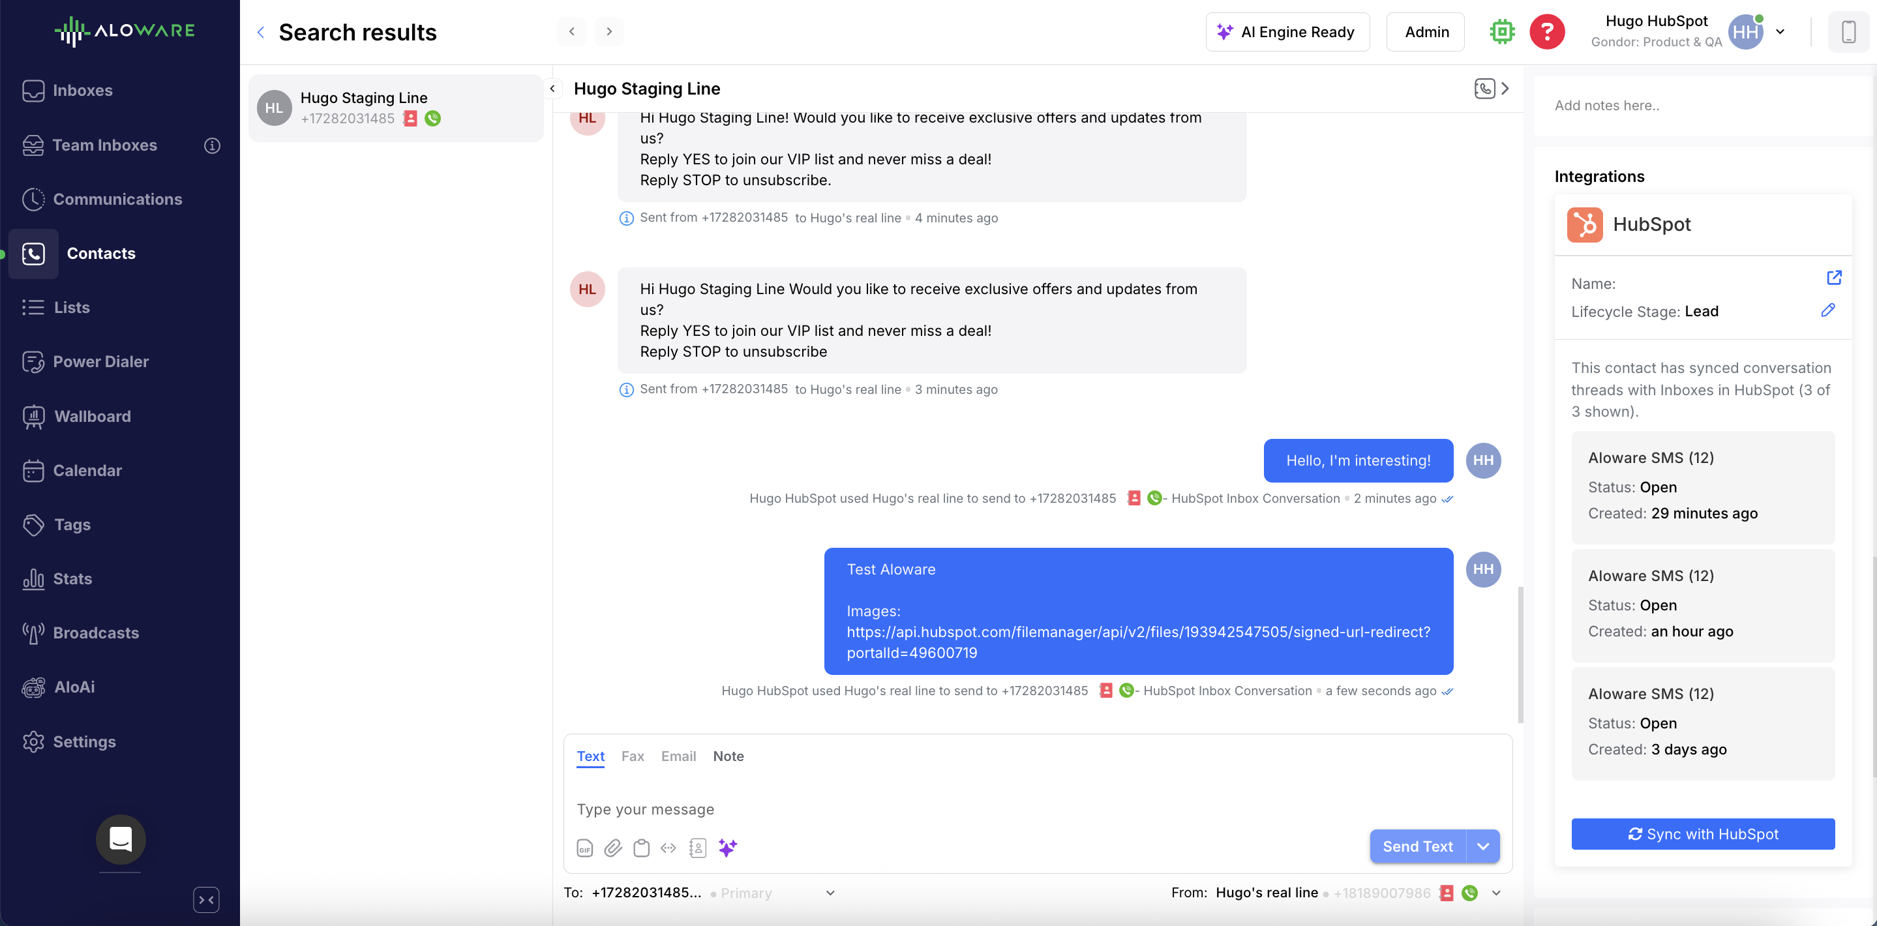The width and height of the screenshot is (1877, 926).
Task: Open Calendar page
Action: (x=72, y=470)
